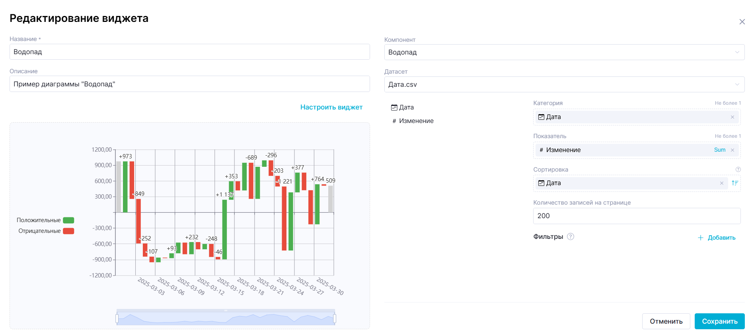Clear Дата from the Сортировка field
752x336 pixels.
pyautogui.click(x=721, y=183)
